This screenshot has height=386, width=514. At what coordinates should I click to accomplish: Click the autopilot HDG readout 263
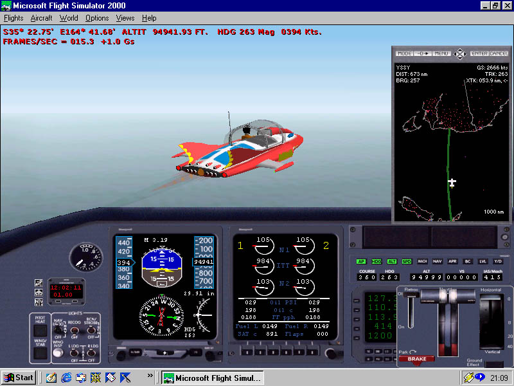pyautogui.click(x=390, y=277)
